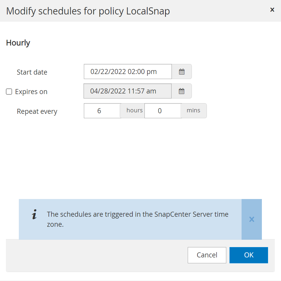Enable the Expires on checkbox
Screen dimensions: 281x281
(x=9, y=92)
